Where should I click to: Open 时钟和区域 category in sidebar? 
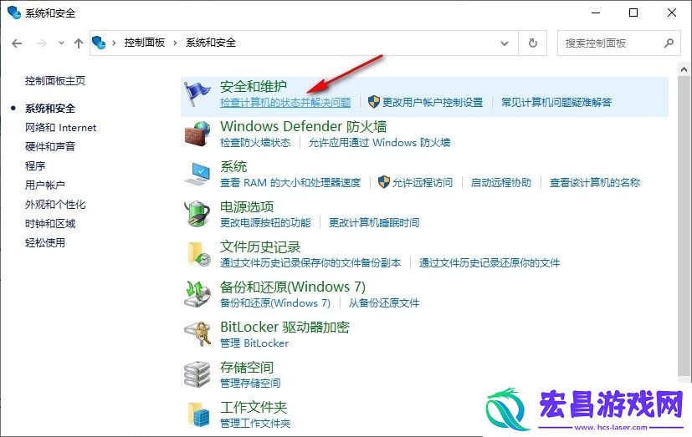[50, 224]
